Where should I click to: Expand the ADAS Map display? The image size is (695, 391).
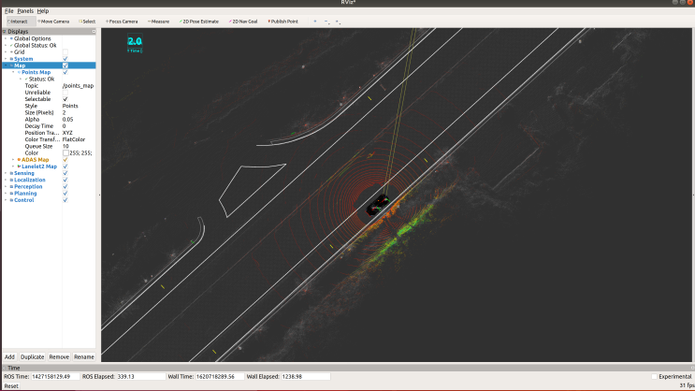(13, 160)
